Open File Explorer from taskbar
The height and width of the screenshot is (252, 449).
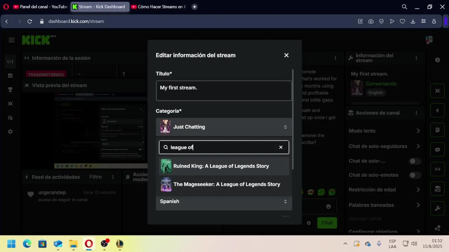(x=73, y=244)
